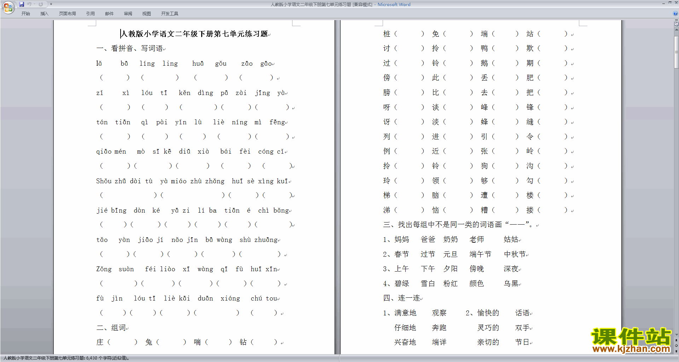Click the phrase 兴奋地 in section four
The height and width of the screenshot is (362, 679).
[405, 342]
